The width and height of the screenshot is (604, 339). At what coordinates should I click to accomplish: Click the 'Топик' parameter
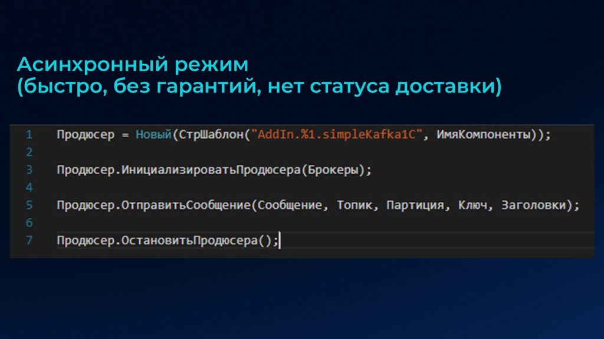(x=354, y=205)
